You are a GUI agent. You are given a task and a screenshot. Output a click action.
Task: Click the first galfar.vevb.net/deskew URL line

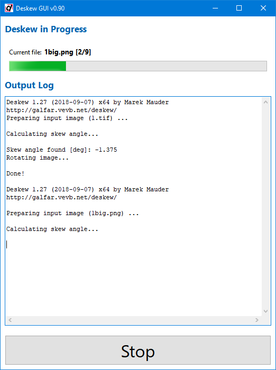point(61,110)
